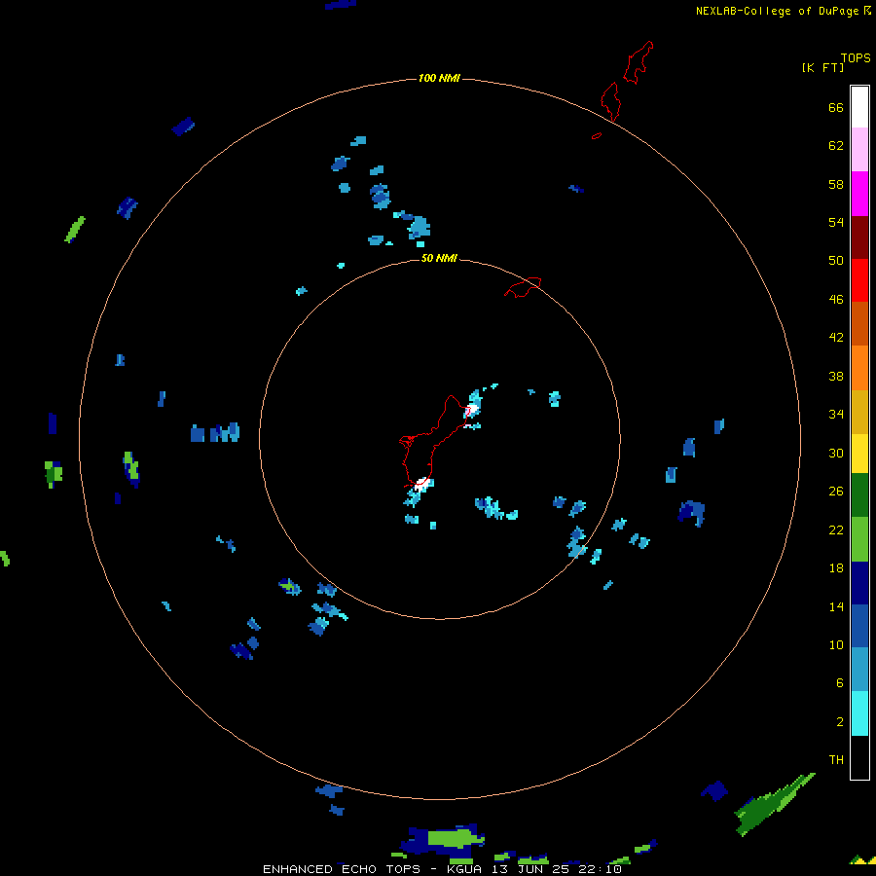The width and height of the screenshot is (876, 876).
Task: Click the magenta legend swatch
Action: [859, 194]
